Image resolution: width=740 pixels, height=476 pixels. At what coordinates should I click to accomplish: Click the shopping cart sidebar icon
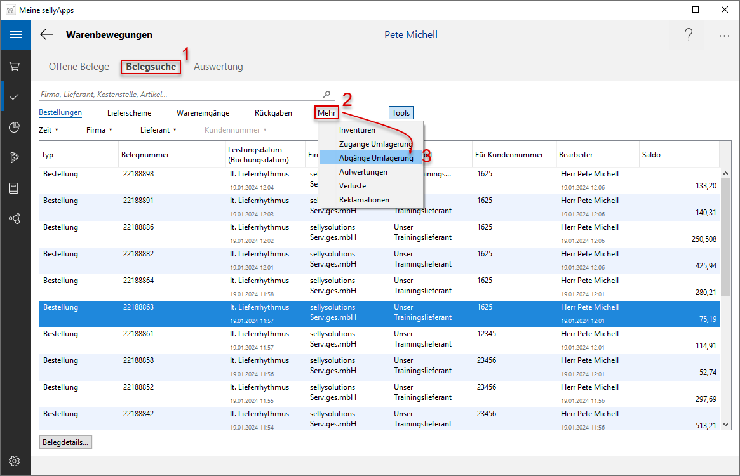pos(15,66)
